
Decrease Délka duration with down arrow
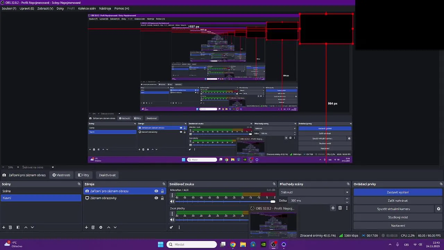coord(347,202)
